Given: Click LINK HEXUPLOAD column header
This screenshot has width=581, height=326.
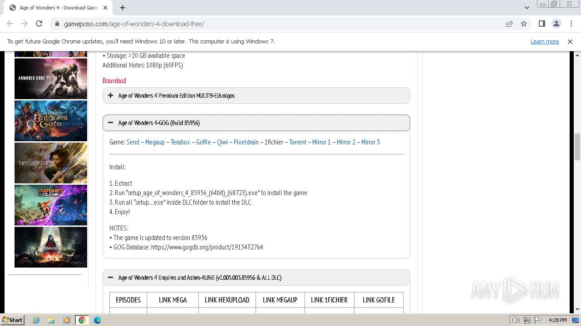Looking at the screenshot, I should 227,300.
